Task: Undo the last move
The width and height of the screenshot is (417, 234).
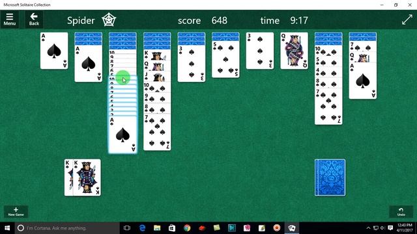Action: click(401, 211)
